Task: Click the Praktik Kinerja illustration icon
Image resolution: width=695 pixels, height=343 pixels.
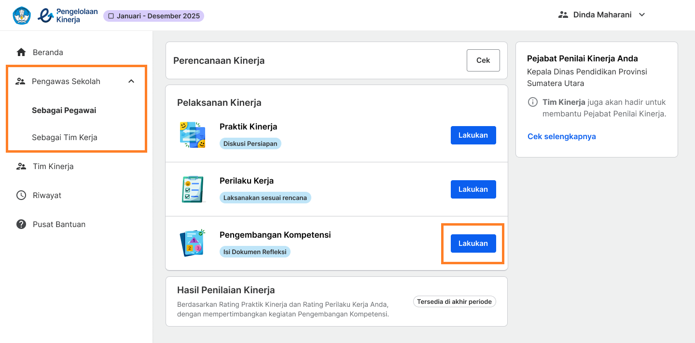Action: point(193,135)
